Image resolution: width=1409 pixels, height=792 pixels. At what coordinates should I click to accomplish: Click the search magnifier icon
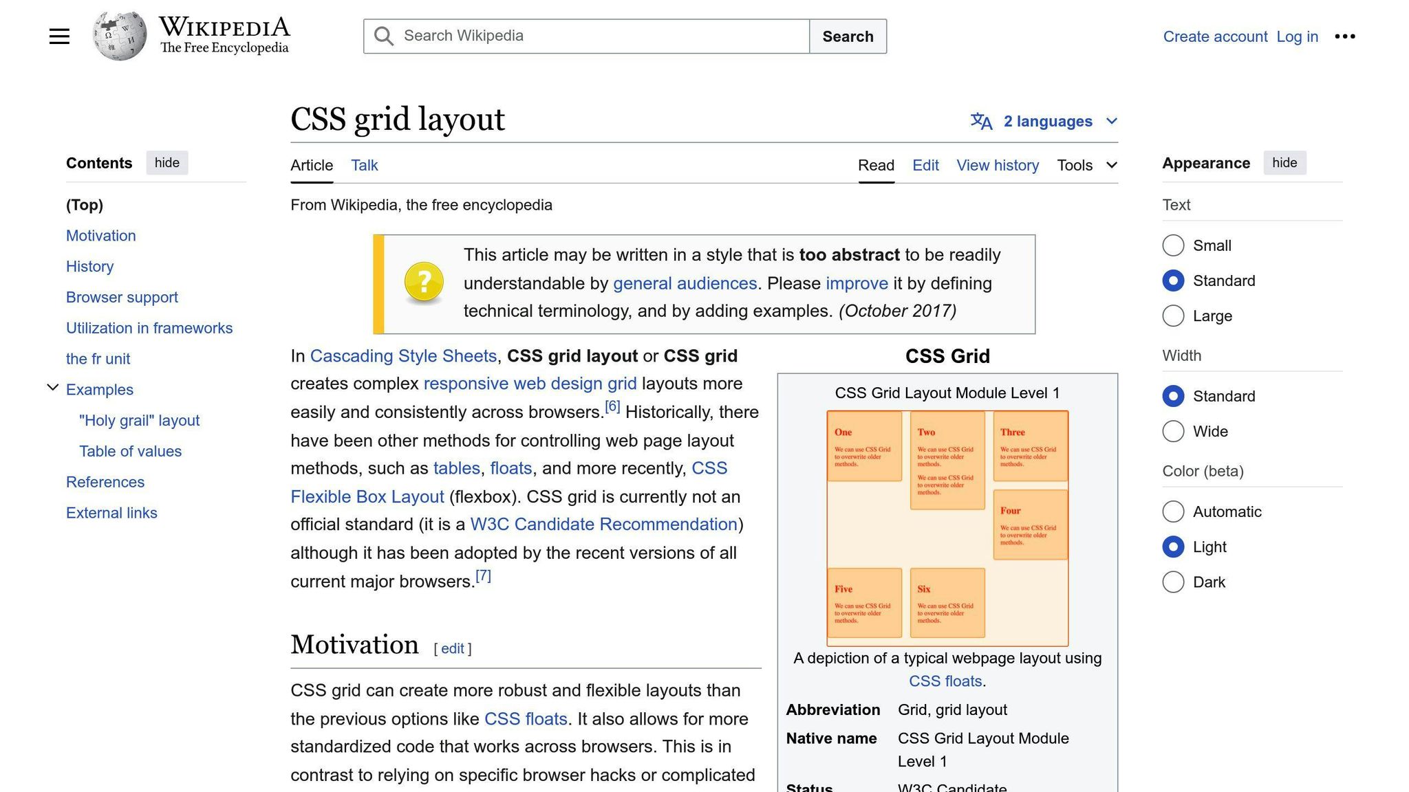coord(383,36)
